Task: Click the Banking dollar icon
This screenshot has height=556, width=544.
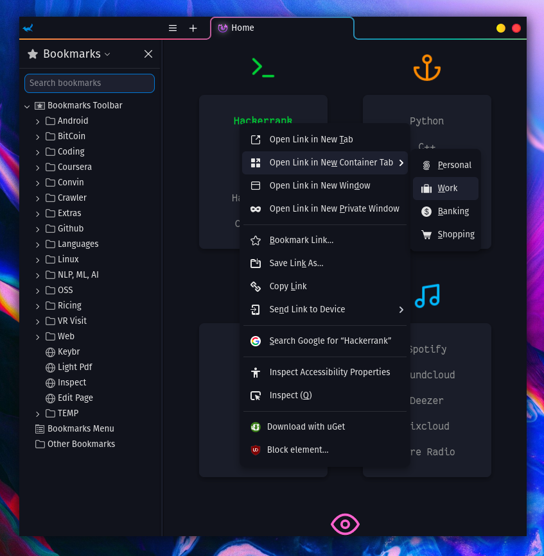Action: pyautogui.click(x=426, y=212)
